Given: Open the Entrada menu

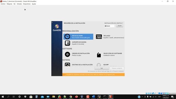Looking at the screenshot, I should [x=19, y=4].
